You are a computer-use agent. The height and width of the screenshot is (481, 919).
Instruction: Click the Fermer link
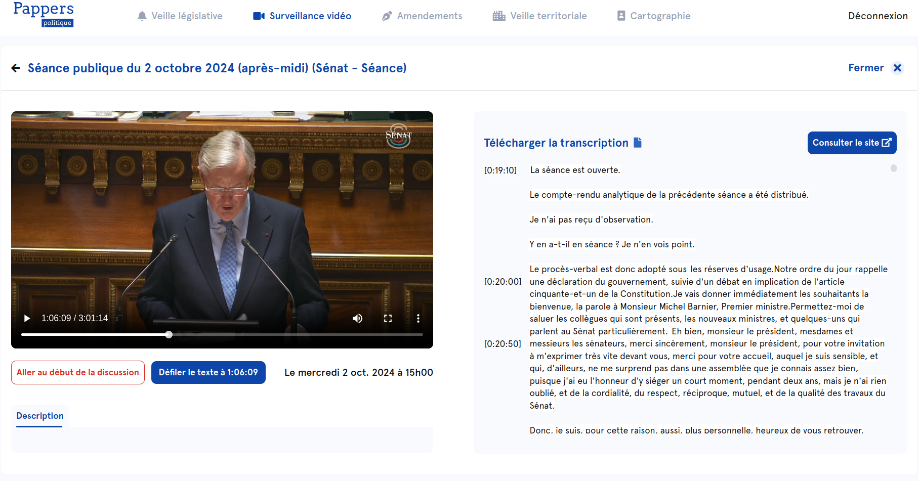(x=866, y=68)
